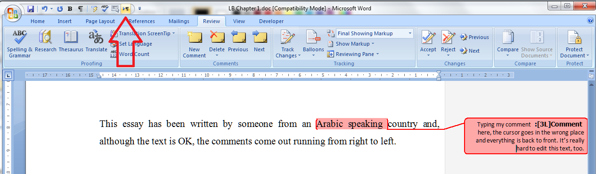Open Customize Quick Access Toolbar dropdown
596x174 pixels.
click(139, 9)
